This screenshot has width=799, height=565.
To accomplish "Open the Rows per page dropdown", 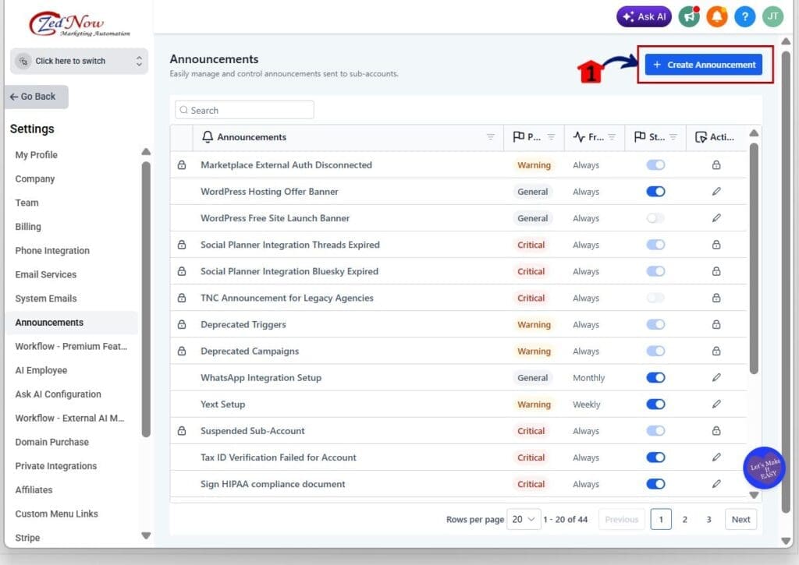I will pyautogui.click(x=524, y=519).
